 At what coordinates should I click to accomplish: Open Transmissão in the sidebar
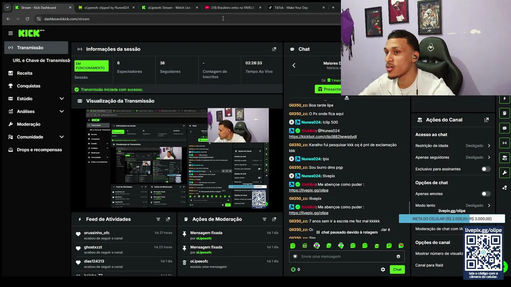tap(36, 47)
